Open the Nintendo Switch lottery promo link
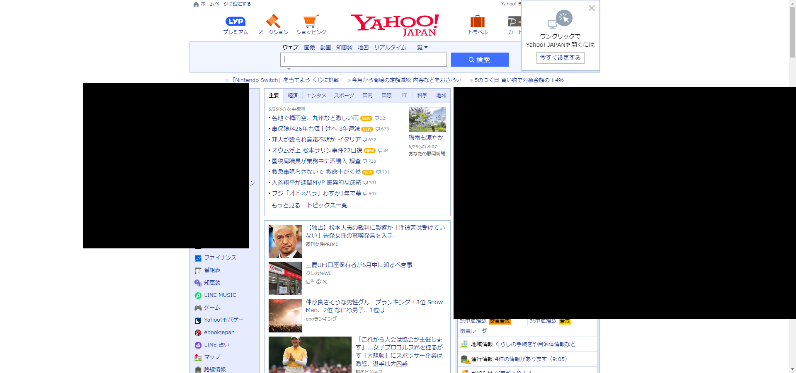796x373 pixels. 285,80
